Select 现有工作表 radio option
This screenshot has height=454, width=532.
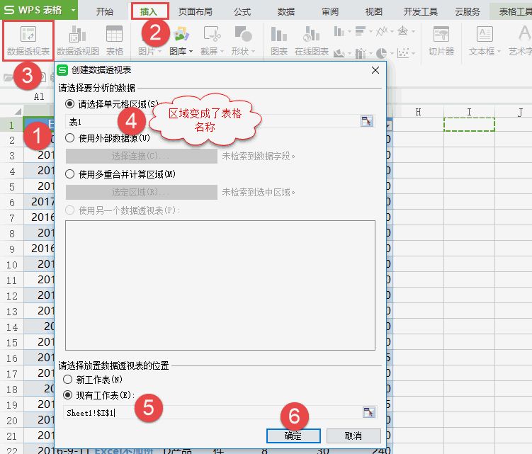[x=67, y=395]
